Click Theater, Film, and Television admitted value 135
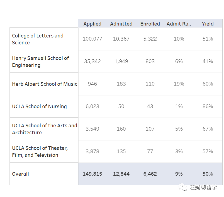 [121, 151]
